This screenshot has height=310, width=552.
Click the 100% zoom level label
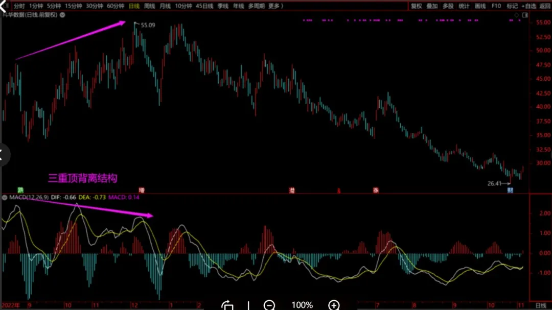click(302, 305)
